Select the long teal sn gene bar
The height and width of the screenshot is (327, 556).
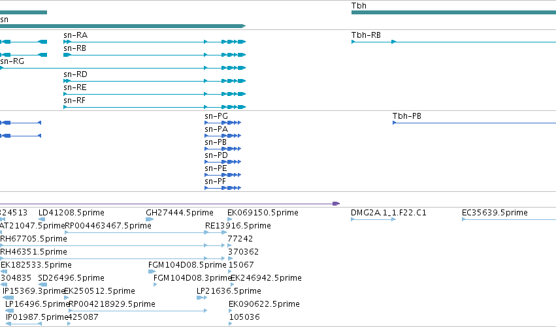tap(123, 26)
